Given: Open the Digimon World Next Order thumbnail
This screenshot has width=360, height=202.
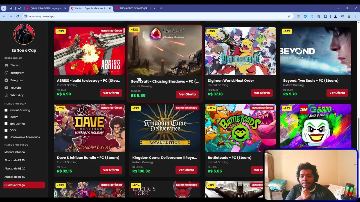Looking at the screenshot, I should tap(240, 51).
